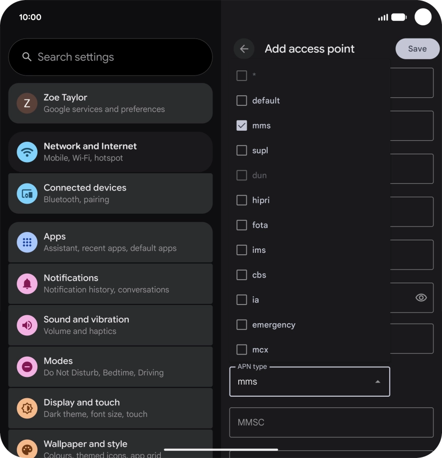Tap the back arrow icon
The image size is (442, 458).
[x=244, y=49]
